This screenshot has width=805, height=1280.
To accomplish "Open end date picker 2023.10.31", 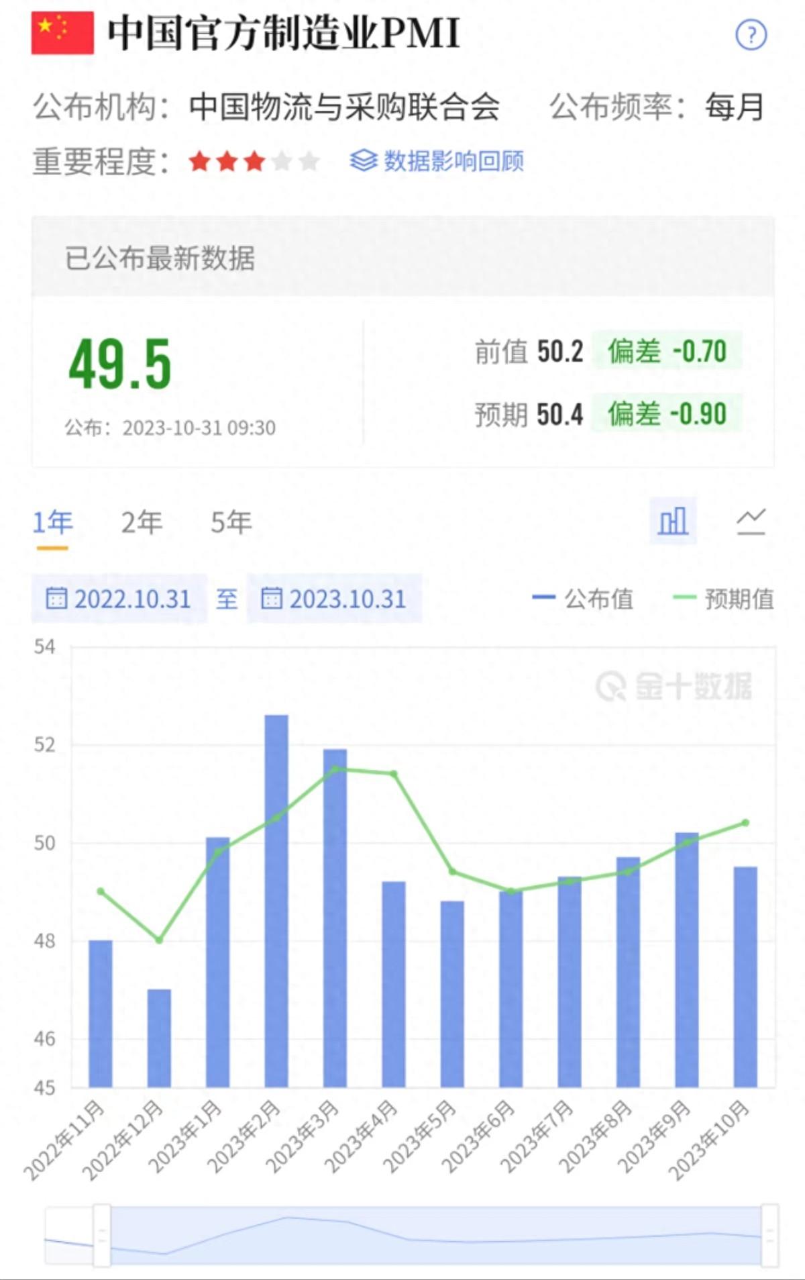I will pyautogui.click(x=347, y=599).
